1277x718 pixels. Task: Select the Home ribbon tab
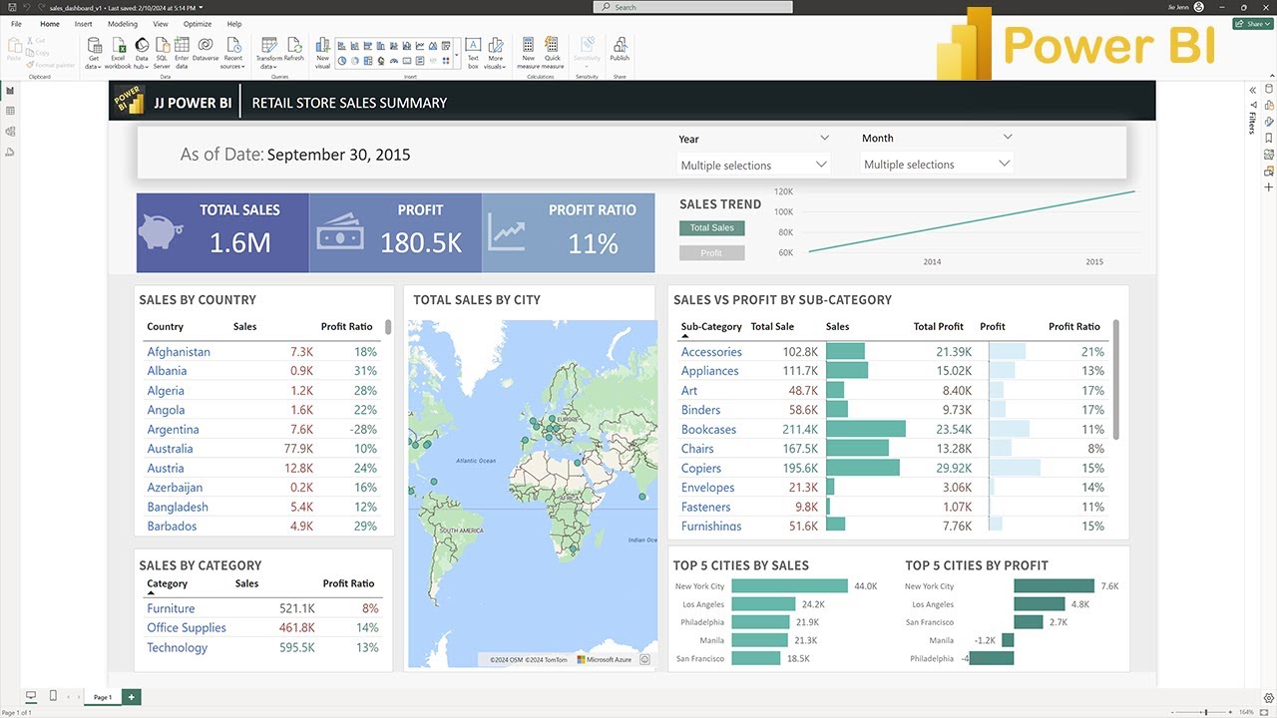click(49, 24)
